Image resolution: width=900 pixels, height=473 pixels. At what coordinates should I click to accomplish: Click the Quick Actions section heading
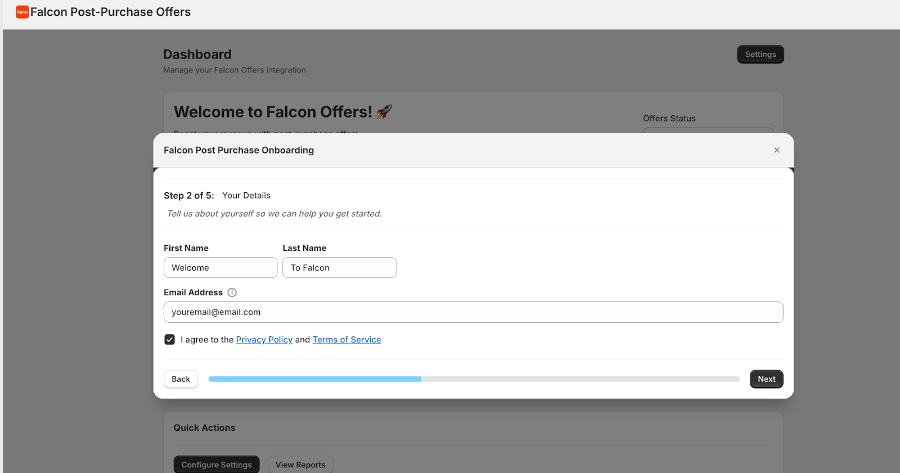tap(204, 428)
